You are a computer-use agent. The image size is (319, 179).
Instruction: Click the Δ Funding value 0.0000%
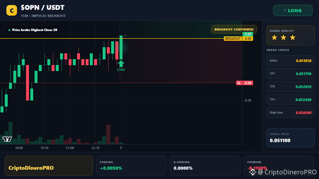pos(183,168)
